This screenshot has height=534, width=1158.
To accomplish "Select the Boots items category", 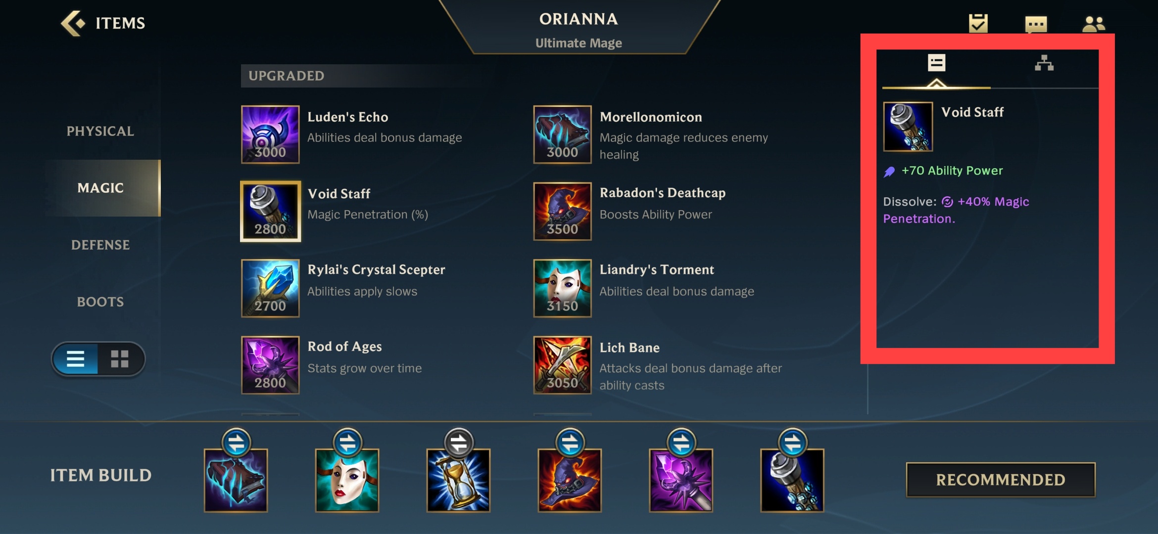I will click(x=100, y=302).
